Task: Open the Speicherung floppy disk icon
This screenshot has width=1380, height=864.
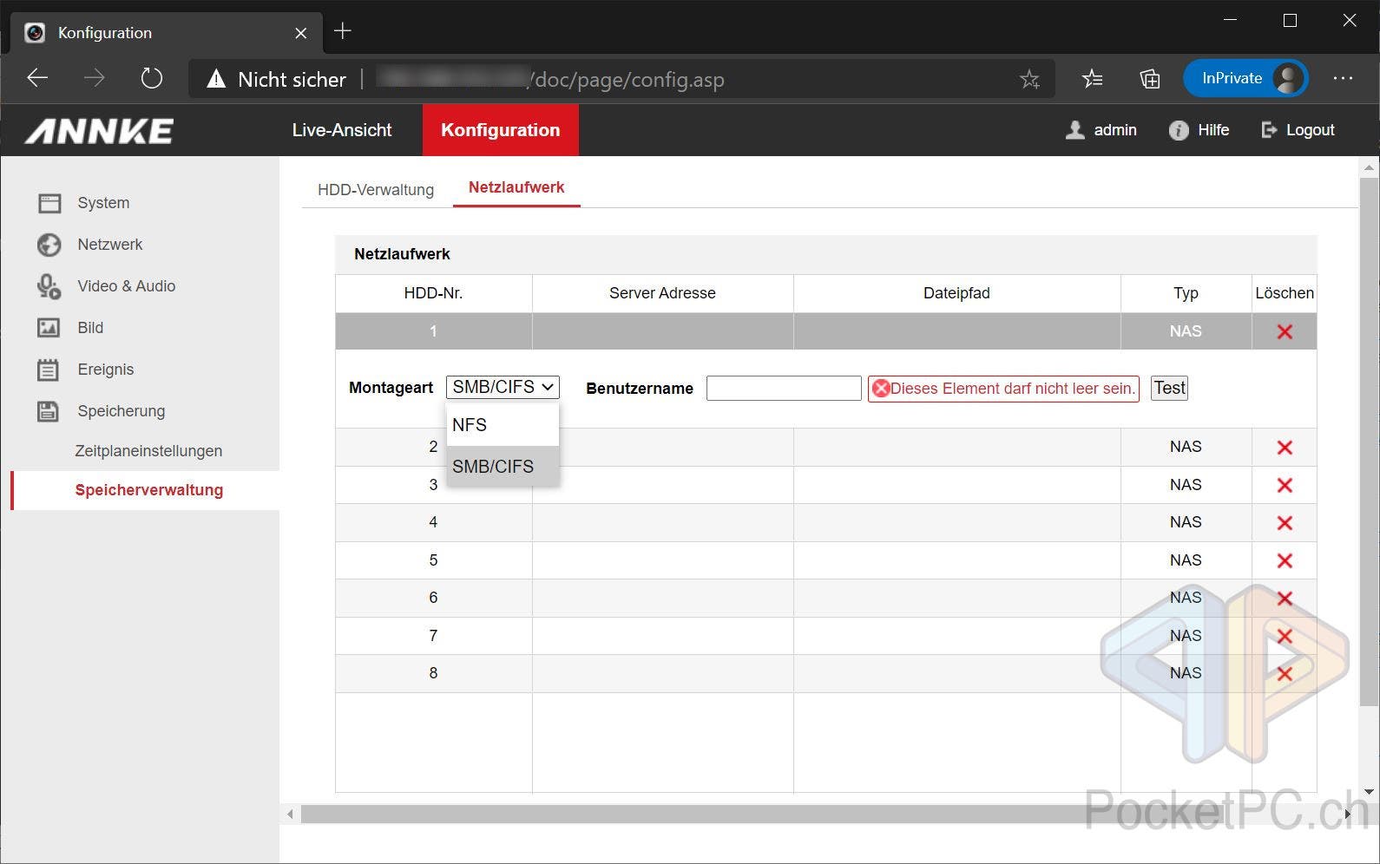Action: tap(49, 411)
